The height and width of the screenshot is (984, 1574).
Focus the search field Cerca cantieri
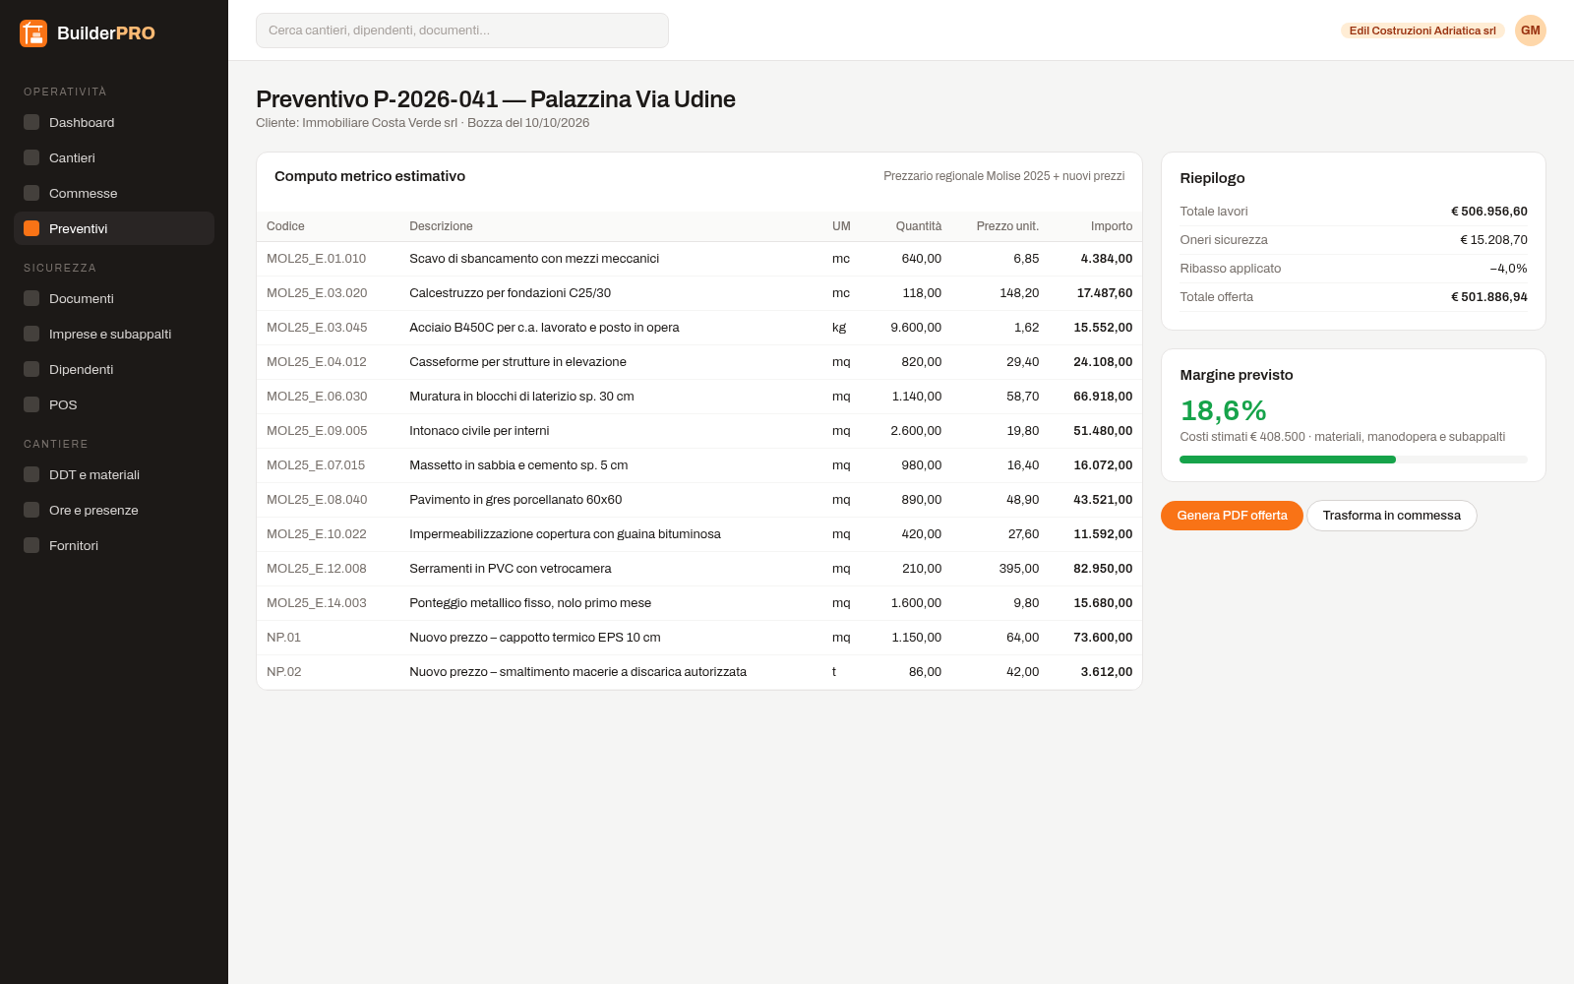point(462,31)
